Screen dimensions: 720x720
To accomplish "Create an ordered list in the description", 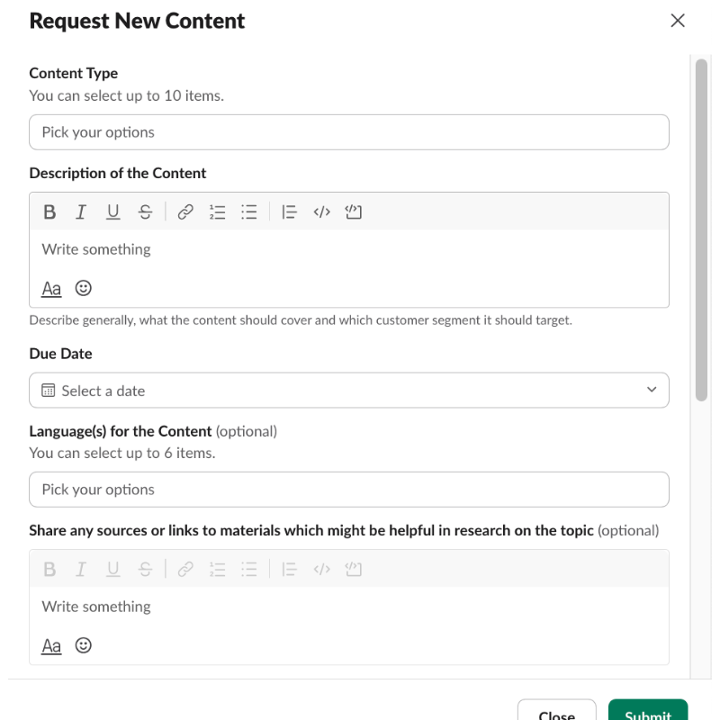I will 217,212.
